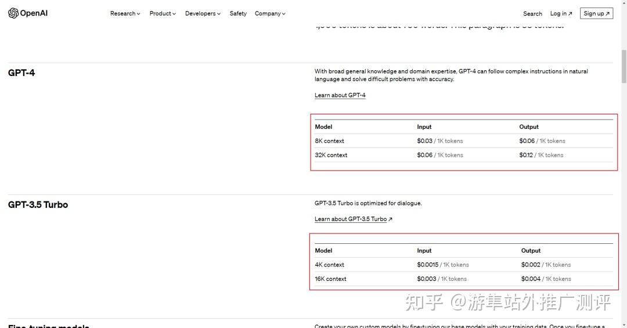Click the Log in link

pyautogui.click(x=561, y=13)
